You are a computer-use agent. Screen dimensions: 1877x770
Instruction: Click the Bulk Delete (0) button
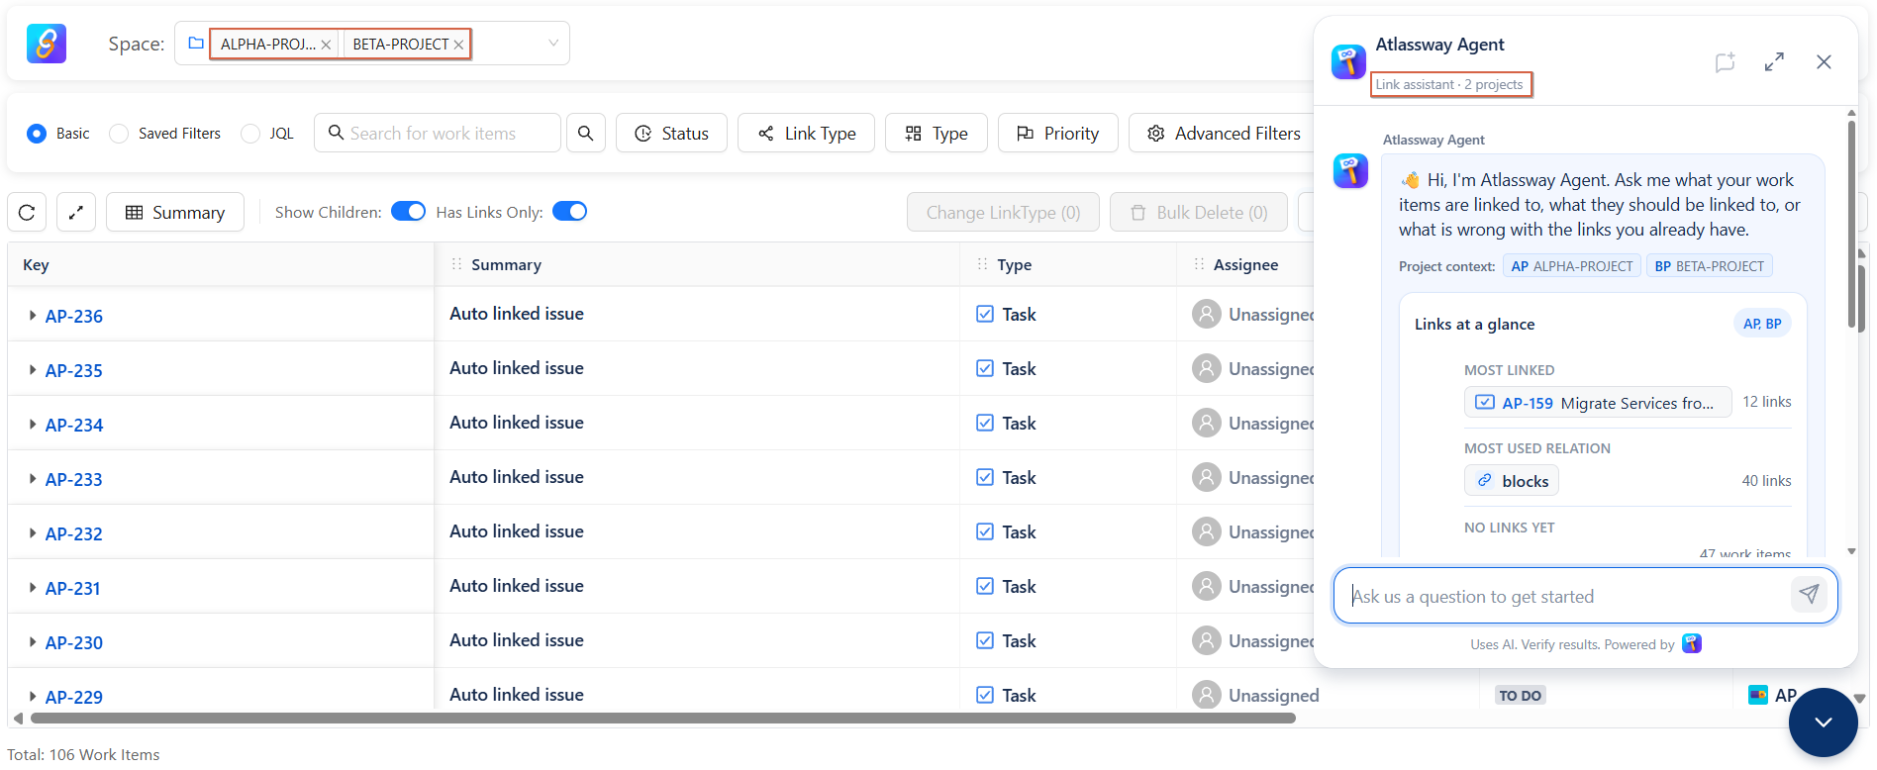pos(1199,212)
